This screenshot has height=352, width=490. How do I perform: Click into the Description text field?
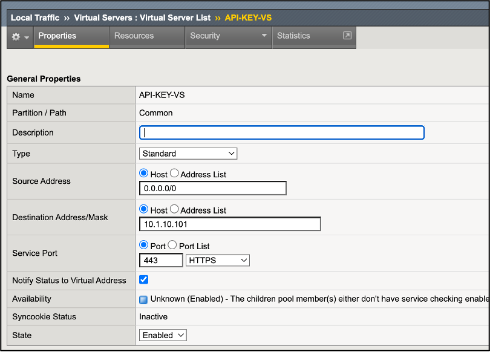281,132
